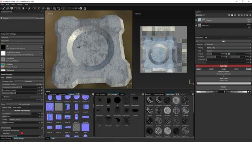
Task: Delete layer trash icon in Layers panel
Action: click(x=250, y=15)
